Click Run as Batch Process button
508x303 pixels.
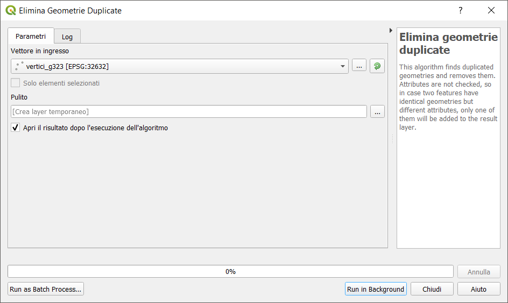[46, 289]
